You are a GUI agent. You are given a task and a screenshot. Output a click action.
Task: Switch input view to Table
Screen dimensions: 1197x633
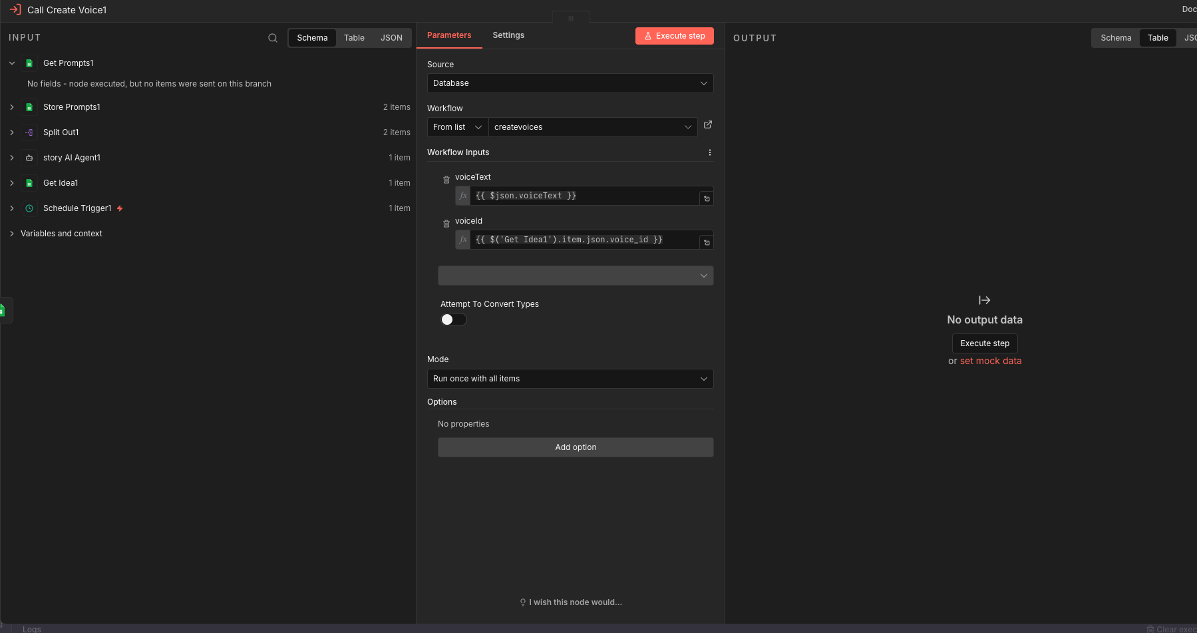(x=354, y=38)
